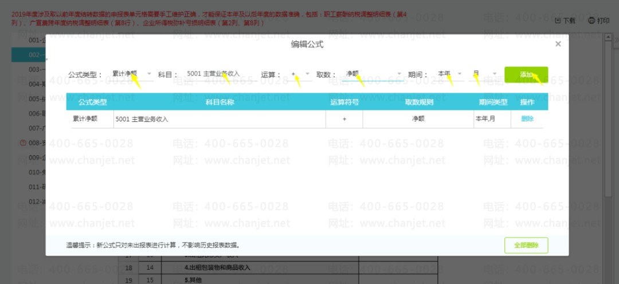Click the 全部删除 button
Viewport: 619px width, 284px height.
(x=526, y=245)
